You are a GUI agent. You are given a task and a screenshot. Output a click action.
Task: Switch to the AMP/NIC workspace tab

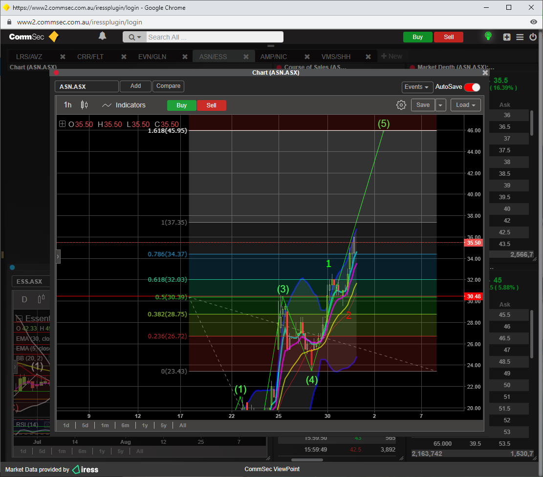point(274,57)
